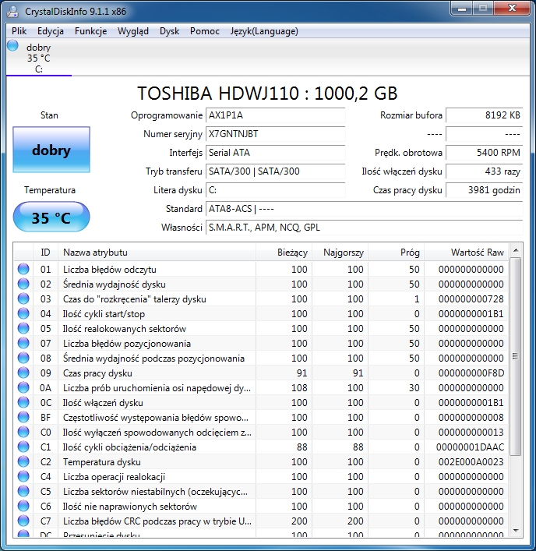Click the drive letter field showing C:
The height and width of the screenshot is (551, 536).
pos(275,190)
